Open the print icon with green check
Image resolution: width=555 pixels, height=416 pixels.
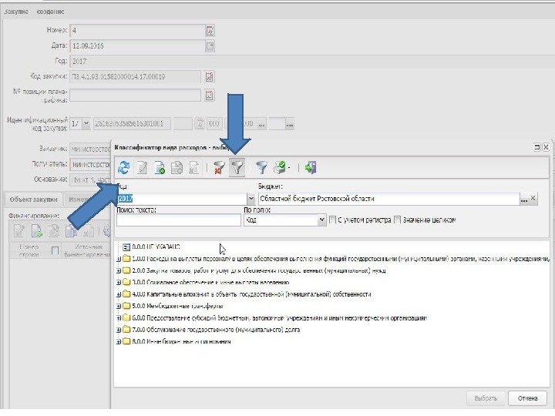coord(281,167)
